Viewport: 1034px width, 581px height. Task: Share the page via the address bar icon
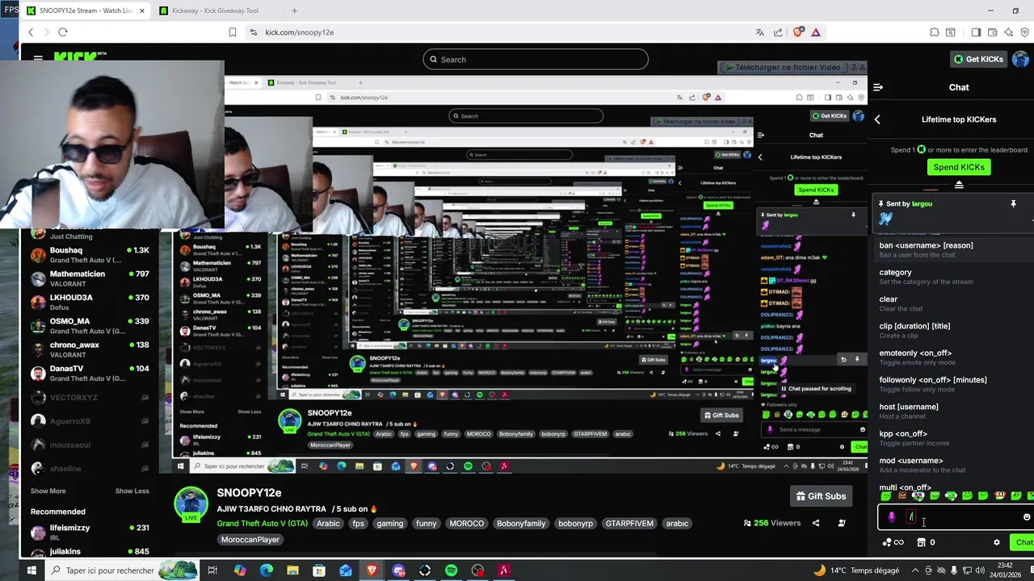click(x=778, y=32)
